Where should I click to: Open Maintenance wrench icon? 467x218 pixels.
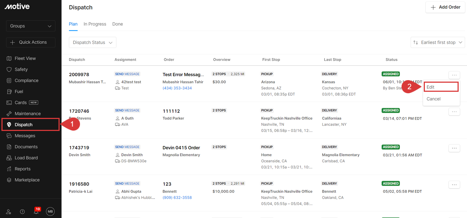pos(9,114)
